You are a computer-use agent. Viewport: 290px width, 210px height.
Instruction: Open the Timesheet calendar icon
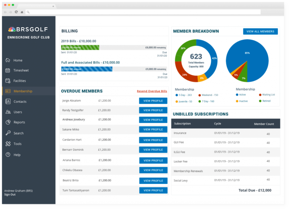tap(8, 70)
